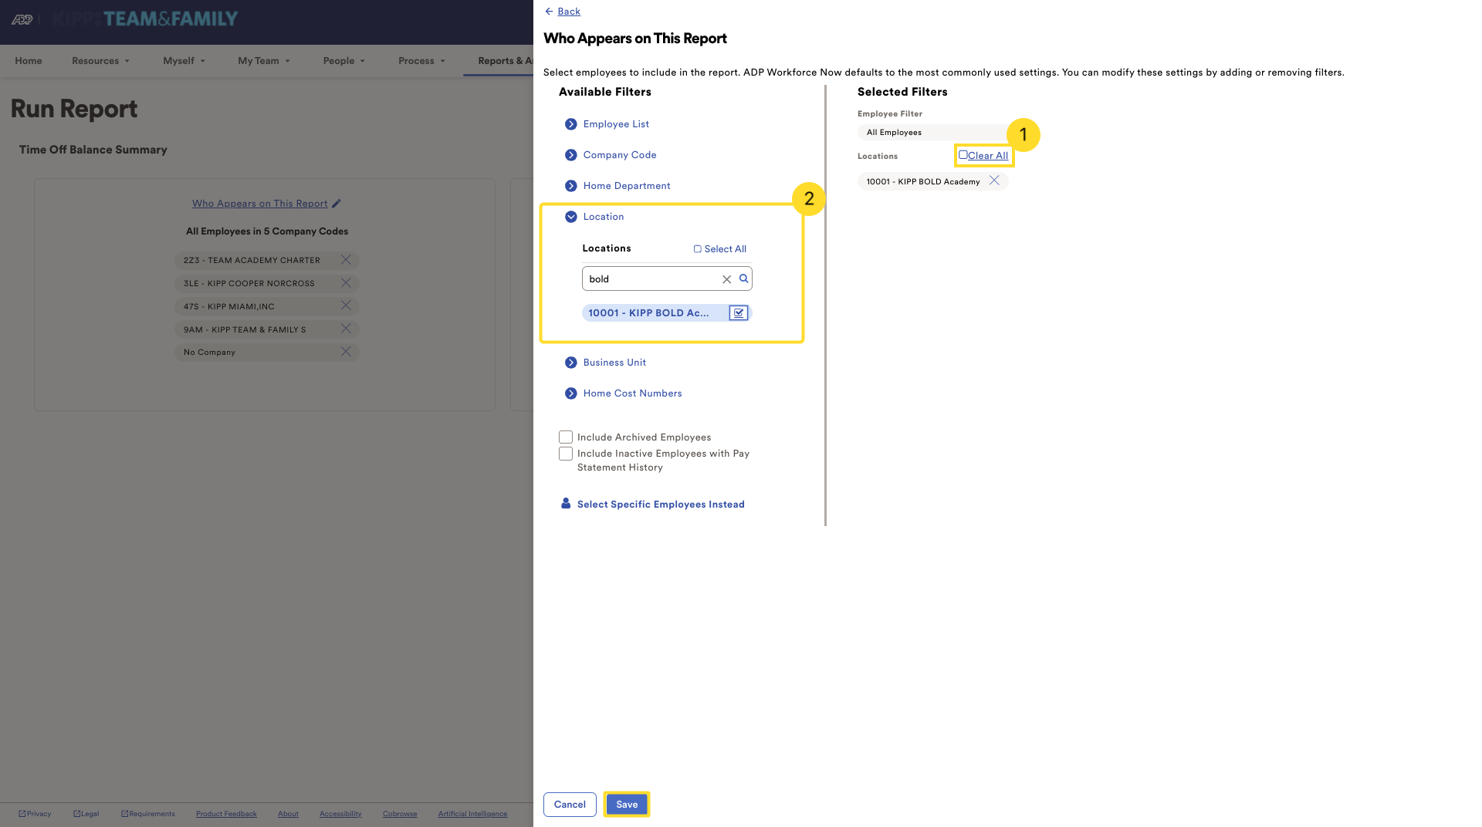Open the People menu
This screenshot has height=827, width=1482.
(343, 61)
